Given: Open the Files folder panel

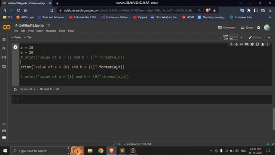Looking at the screenshot, I should click(4, 66).
